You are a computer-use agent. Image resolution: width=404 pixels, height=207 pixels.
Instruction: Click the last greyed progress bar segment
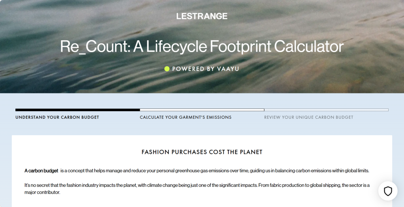point(326,110)
